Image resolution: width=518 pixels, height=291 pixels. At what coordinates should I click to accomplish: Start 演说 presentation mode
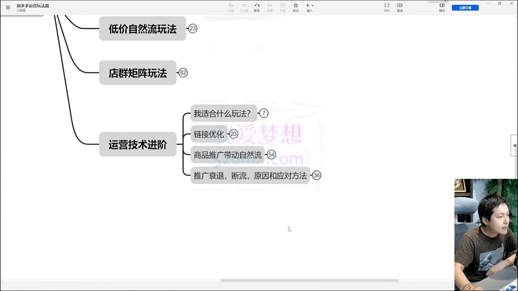pos(400,7)
